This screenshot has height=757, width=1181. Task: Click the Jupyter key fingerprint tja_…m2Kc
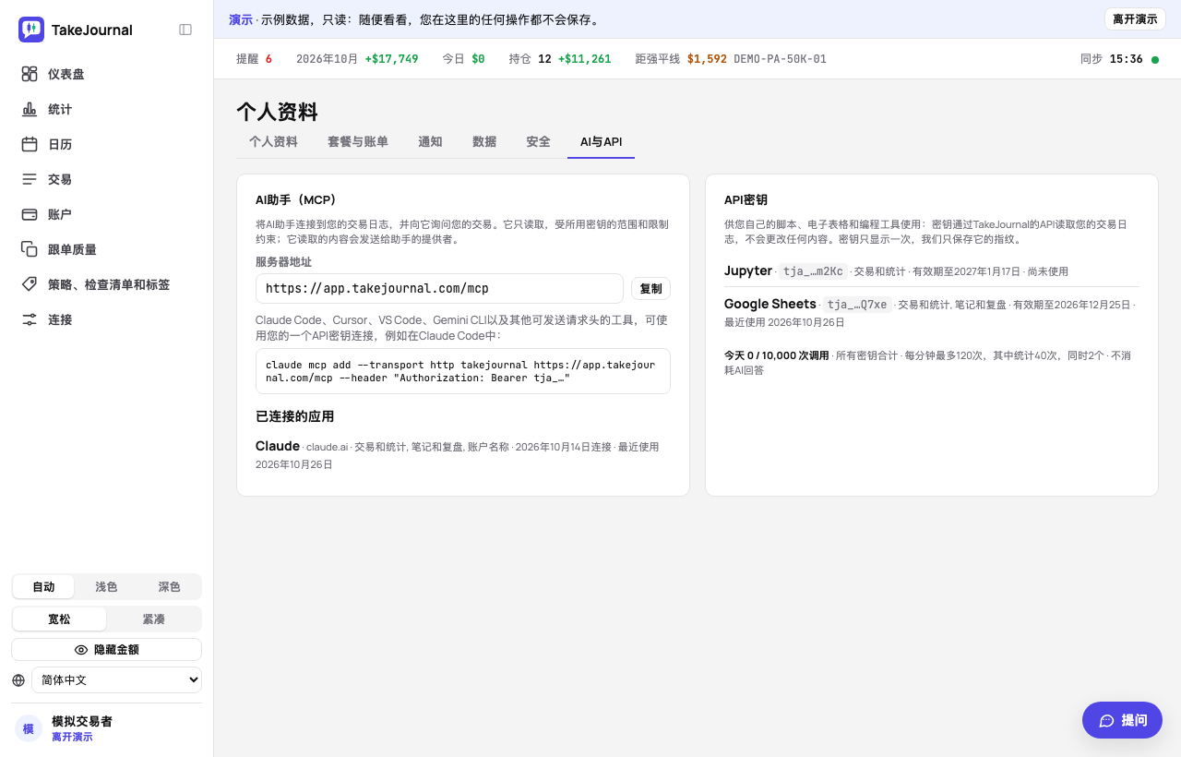coord(813,271)
